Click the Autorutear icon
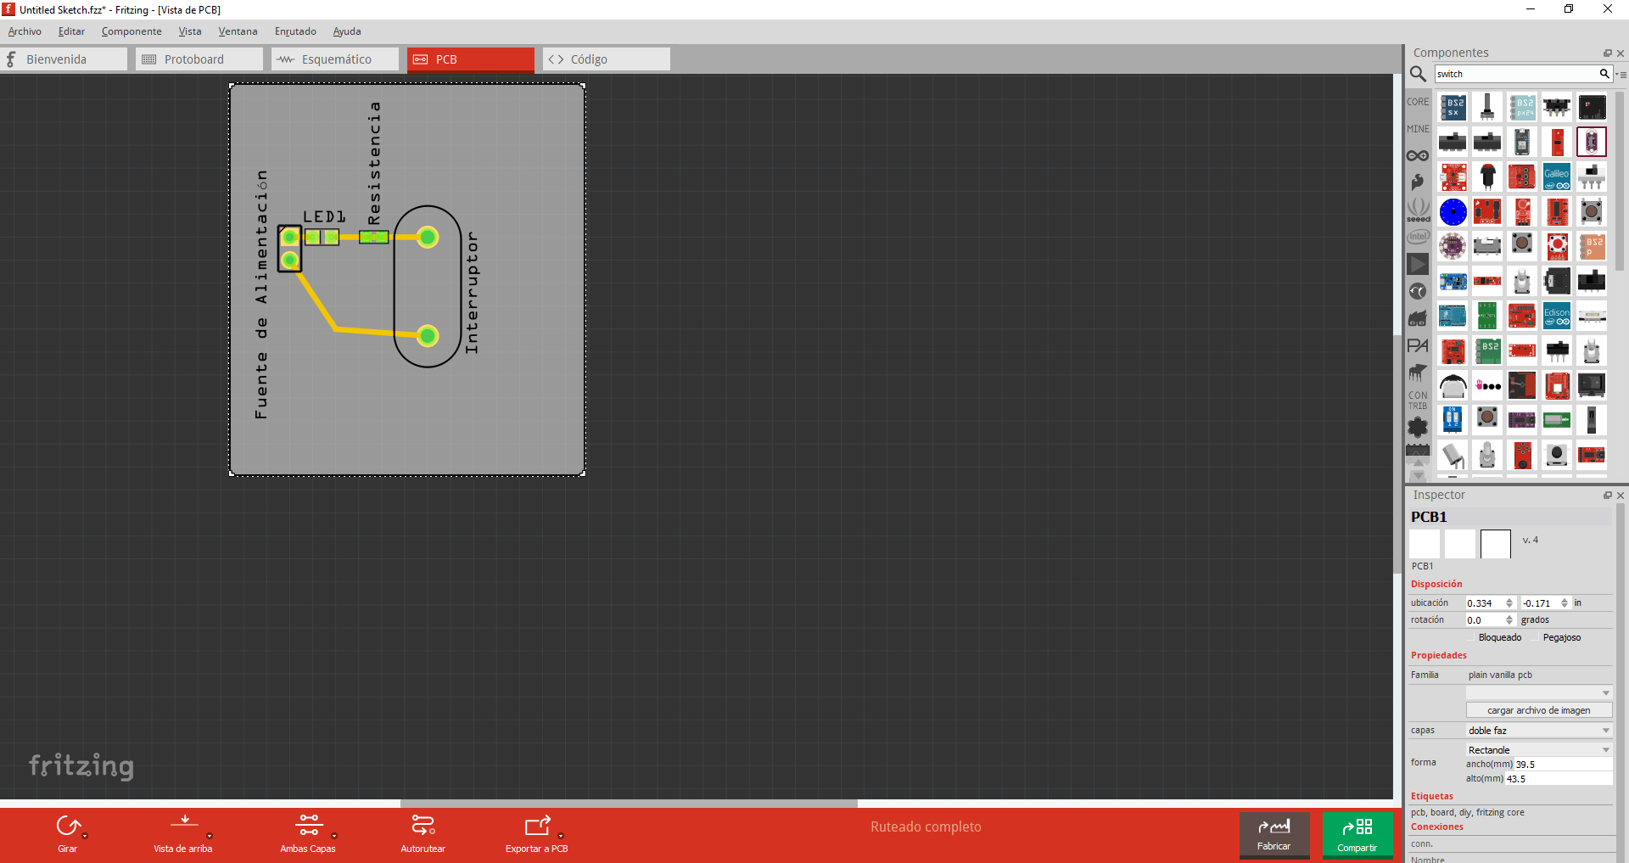 pyautogui.click(x=423, y=826)
